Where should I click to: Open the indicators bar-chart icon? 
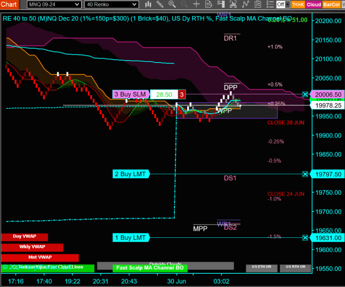coord(233,4)
